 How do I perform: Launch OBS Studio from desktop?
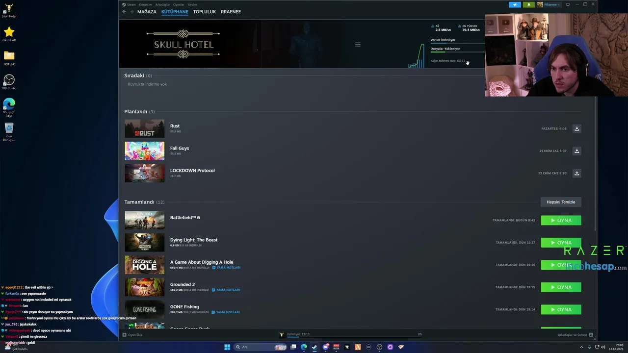click(9, 82)
